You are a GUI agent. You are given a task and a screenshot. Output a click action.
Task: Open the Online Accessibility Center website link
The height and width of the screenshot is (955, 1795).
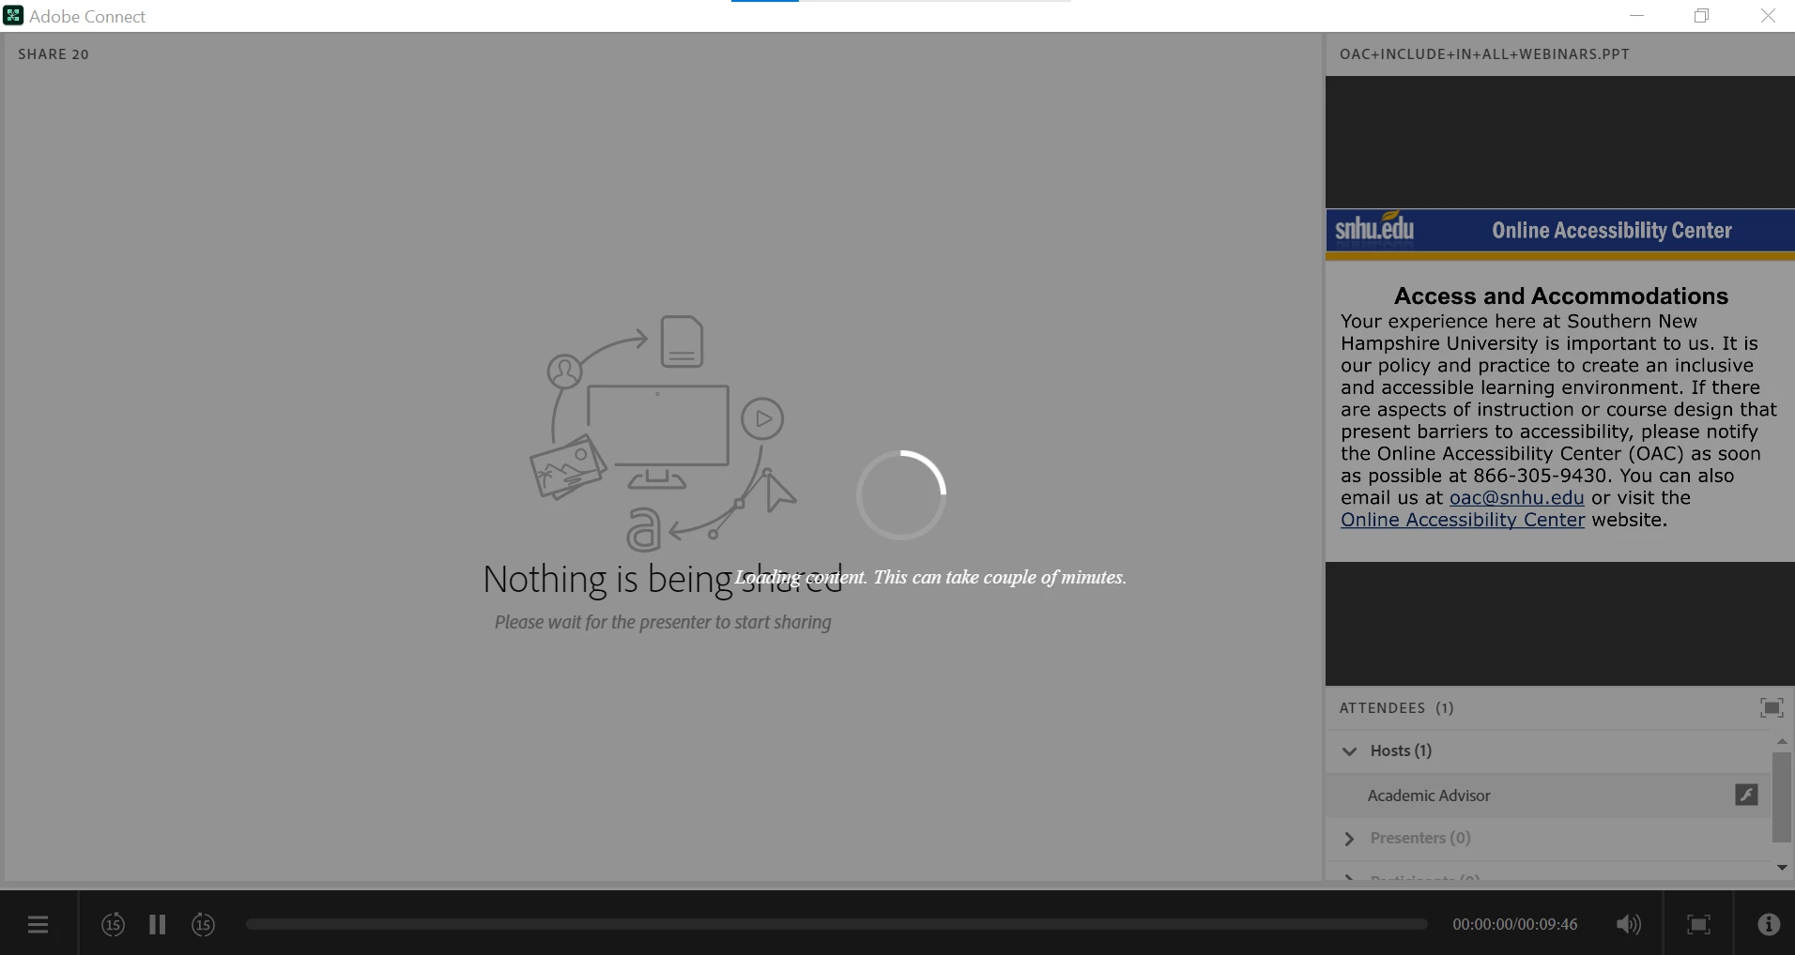[1463, 520]
